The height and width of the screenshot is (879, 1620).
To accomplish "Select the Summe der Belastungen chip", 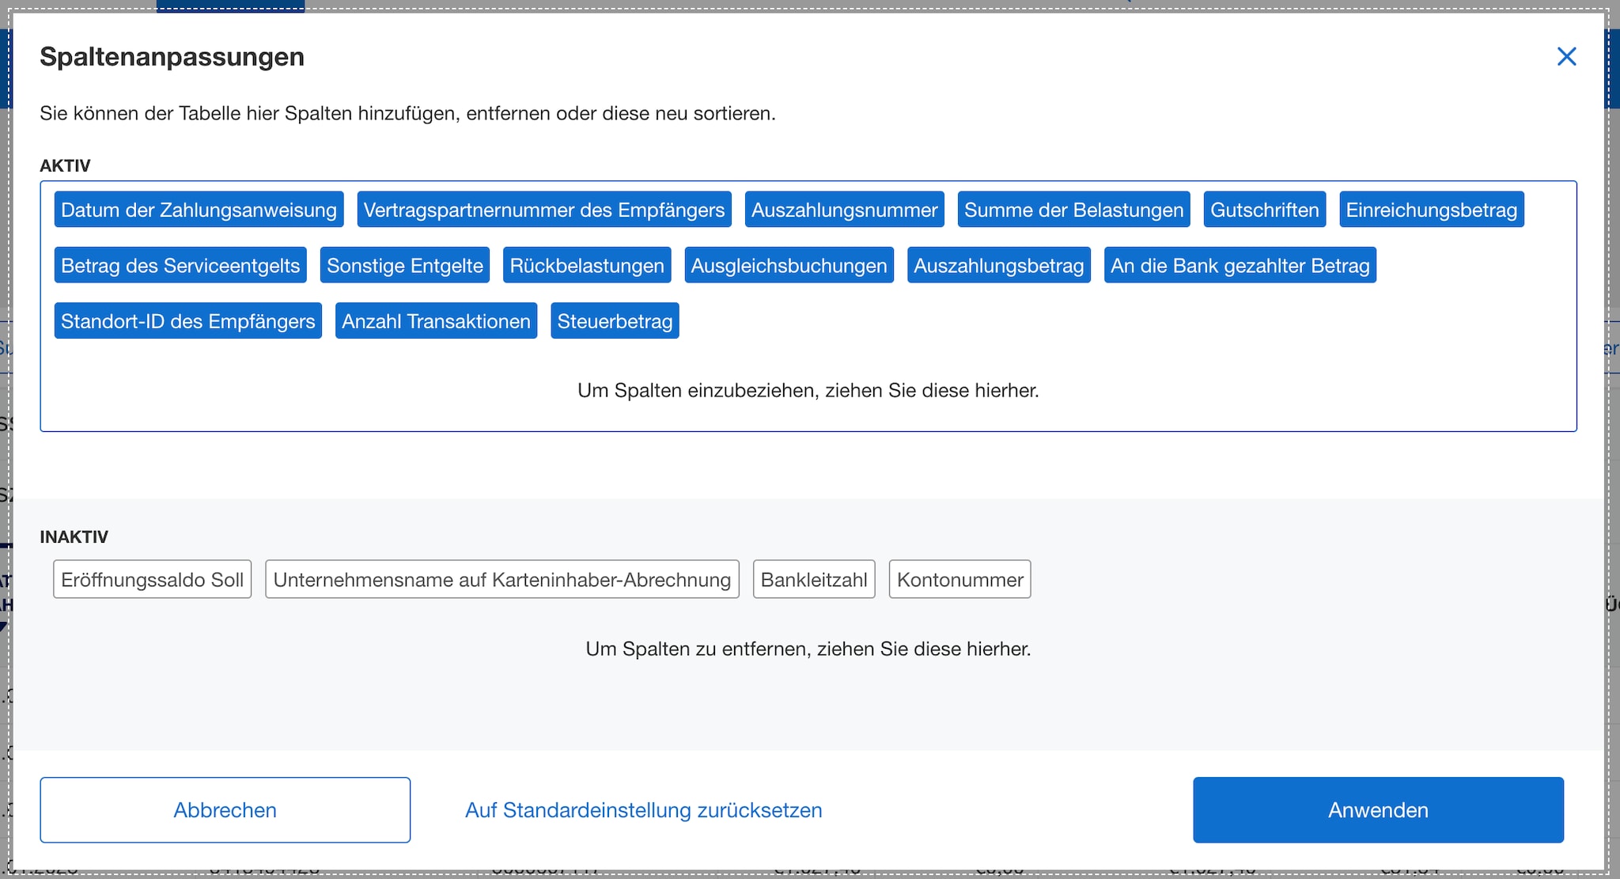I will pyautogui.click(x=1073, y=210).
